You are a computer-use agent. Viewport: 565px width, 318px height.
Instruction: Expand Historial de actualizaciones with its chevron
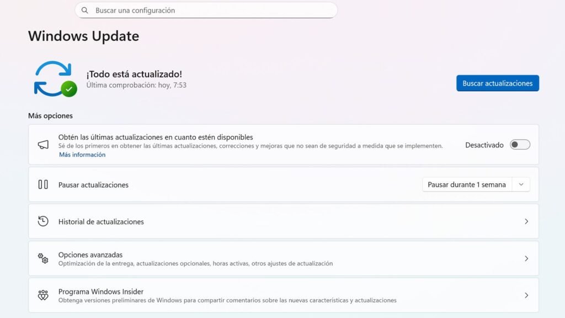click(526, 221)
